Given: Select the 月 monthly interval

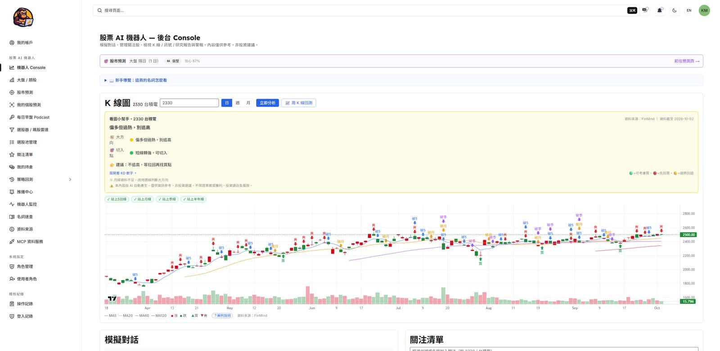Looking at the screenshot, I should pos(248,103).
